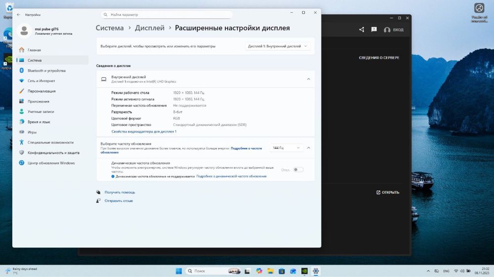Click the '8-бит' value text
Image resolution: width=494 pixels, height=277 pixels.
pyautogui.click(x=178, y=112)
